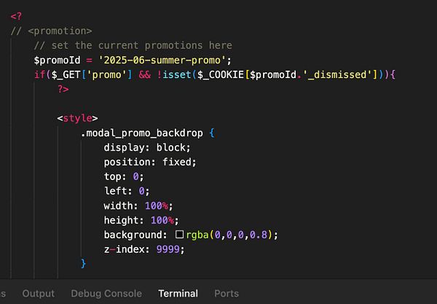Screen dimensions: 437x304
Task: Open the Output panel tab
Action: 39,293
